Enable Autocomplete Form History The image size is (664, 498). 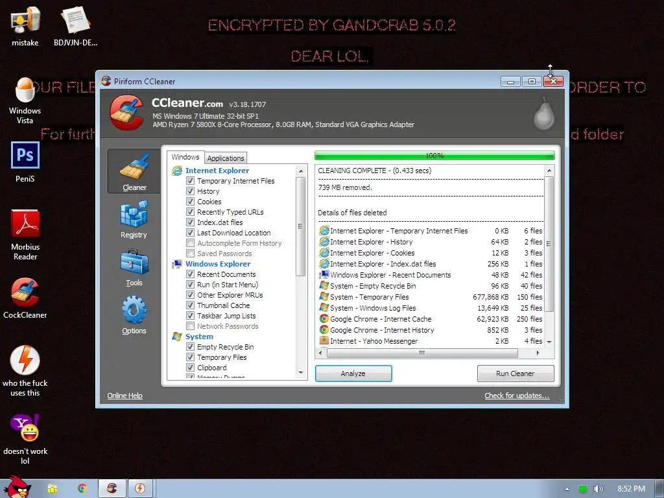coord(191,243)
